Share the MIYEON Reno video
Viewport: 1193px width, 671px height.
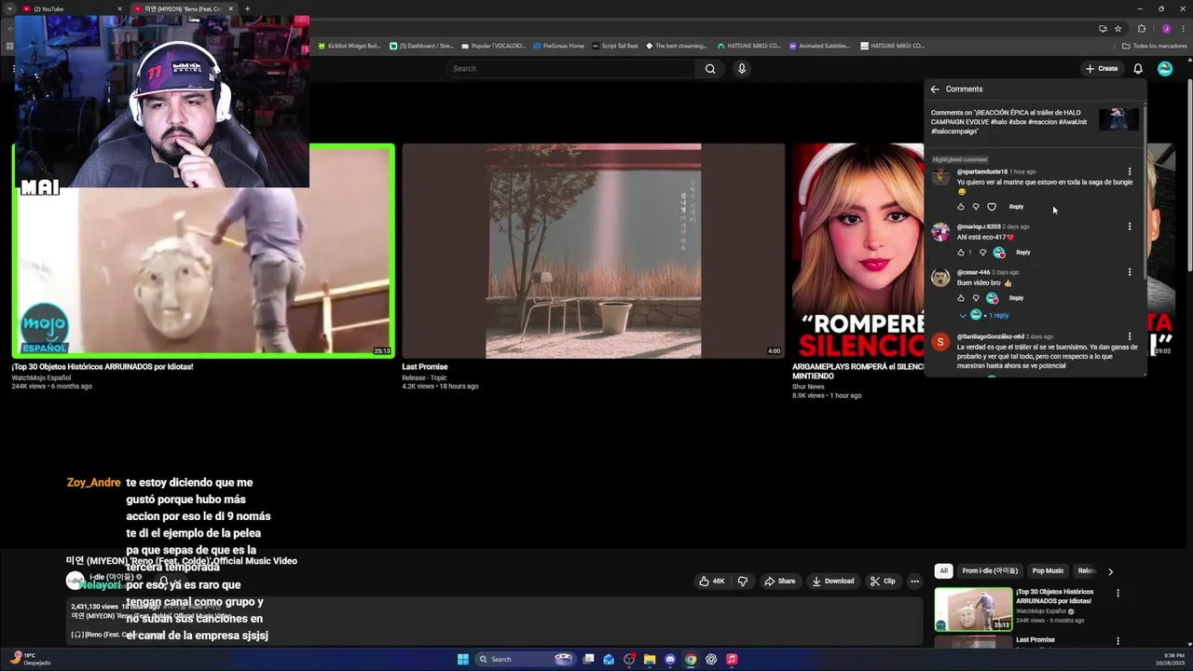click(780, 581)
